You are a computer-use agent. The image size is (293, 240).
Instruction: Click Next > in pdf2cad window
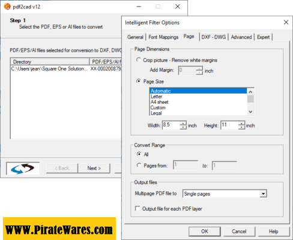(94, 168)
